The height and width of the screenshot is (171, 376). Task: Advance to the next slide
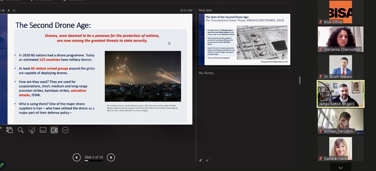click(111, 157)
